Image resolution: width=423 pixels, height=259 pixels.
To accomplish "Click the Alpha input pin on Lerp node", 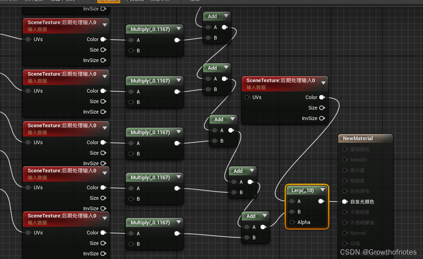I will point(292,222).
